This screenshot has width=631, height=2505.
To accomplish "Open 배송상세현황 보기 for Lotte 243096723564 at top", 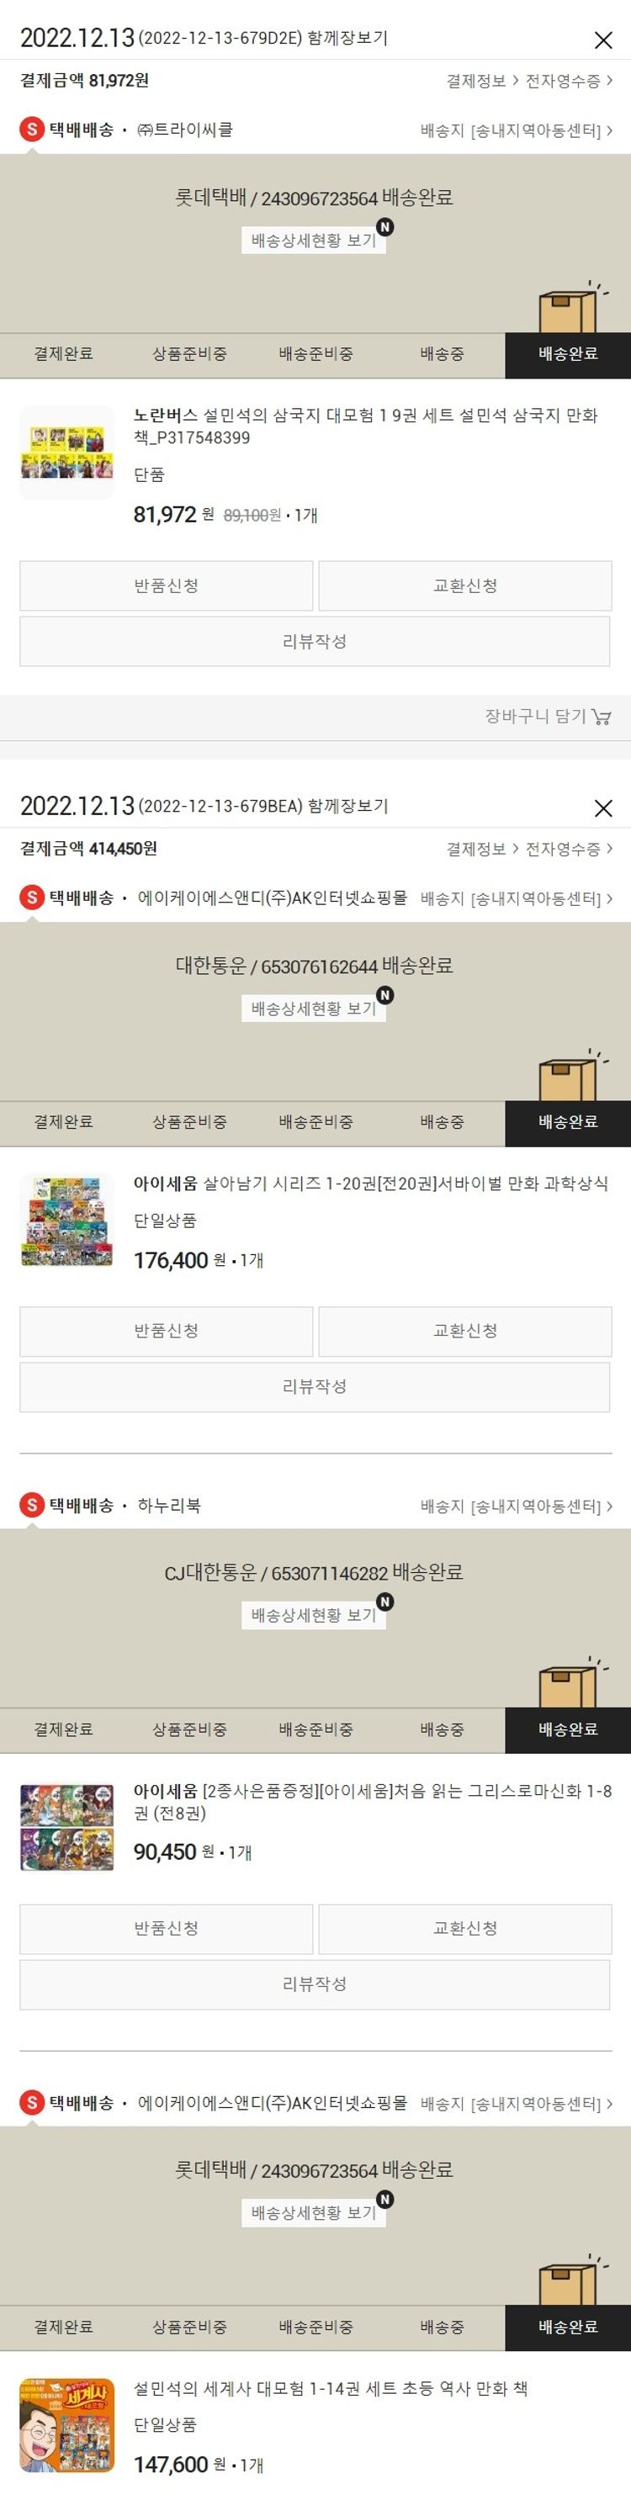I will point(313,241).
